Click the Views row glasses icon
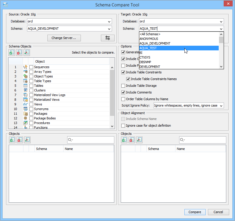The image size is (235, 221). (26, 104)
